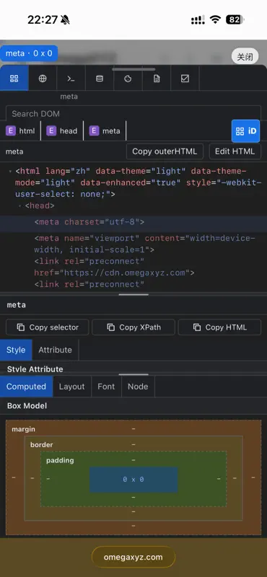Switch to the Attribute tab
Viewport: 267px width, 577px height.
tap(56, 350)
